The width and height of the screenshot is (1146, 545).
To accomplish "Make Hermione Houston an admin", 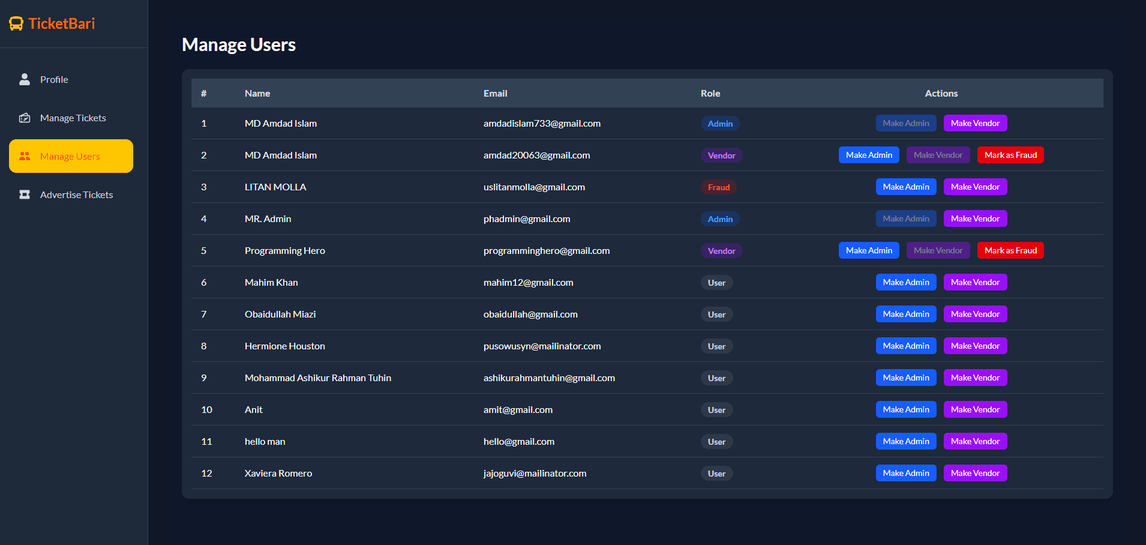I will [x=906, y=346].
